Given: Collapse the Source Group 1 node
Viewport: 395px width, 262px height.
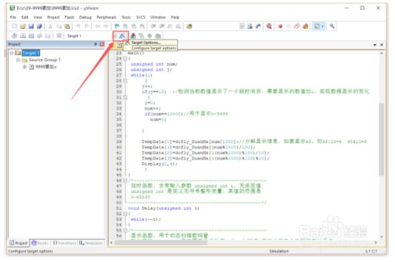Looking at the screenshot, I should 18,60.
